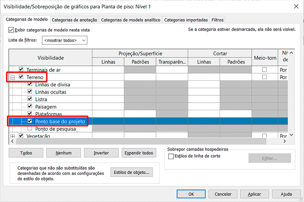Click the horizontal scrollbar left arrow
This screenshot has height=202, width=304.
13,141
